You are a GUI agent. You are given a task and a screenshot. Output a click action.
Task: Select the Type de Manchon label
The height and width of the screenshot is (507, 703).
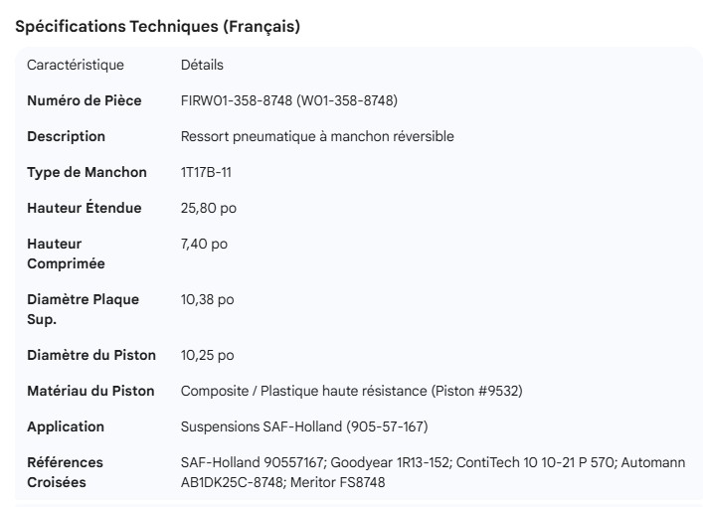pos(87,172)
